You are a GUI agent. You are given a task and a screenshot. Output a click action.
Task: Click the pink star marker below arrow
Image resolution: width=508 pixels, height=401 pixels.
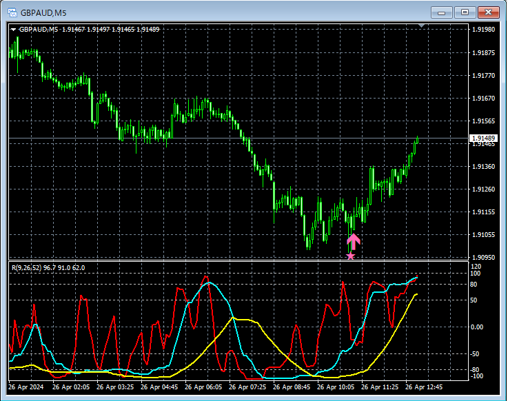(351, 256)
